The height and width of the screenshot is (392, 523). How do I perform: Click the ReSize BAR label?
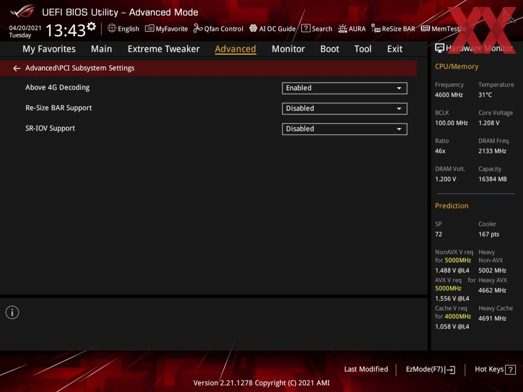tap(398, 29)
